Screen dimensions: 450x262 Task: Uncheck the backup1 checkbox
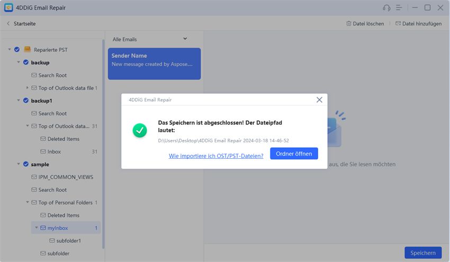tap(26, 101)
